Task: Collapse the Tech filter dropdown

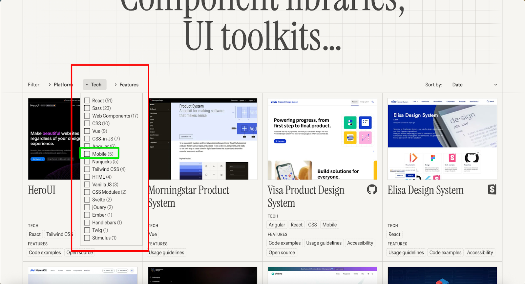Action: pos(94,85)
